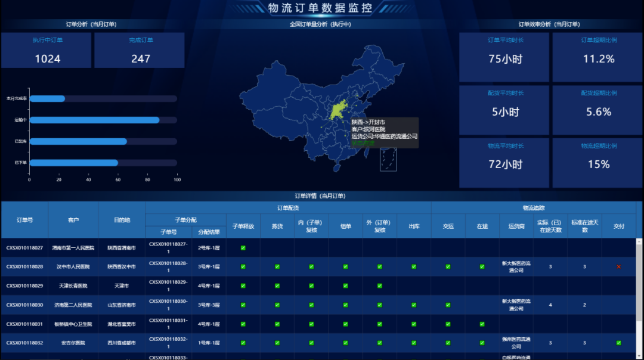Click the red X in the 交付 column
The image size is (644, 360).
(x=618, y=267)
